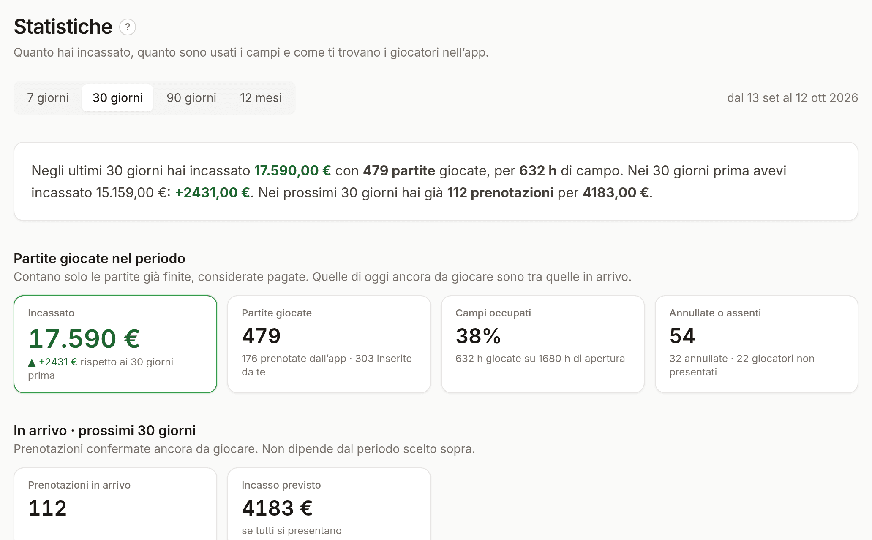The image size is (872, 540).
Task: Open the Incassato 17.590 € card
Action: point(115,344)
